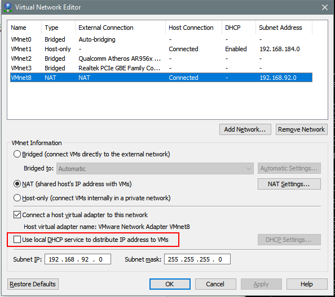This screenshot has width=335, height=297.
Task: Select the Bridged radio button
Action: (x=17, y=154)
